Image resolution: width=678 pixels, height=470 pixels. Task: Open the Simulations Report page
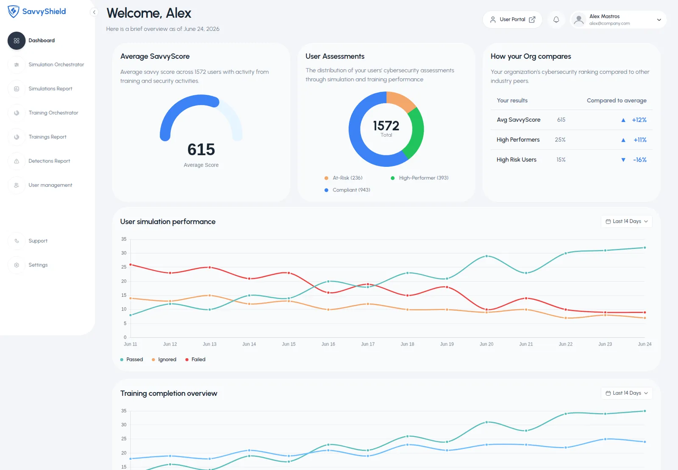(x=50, y=89)
